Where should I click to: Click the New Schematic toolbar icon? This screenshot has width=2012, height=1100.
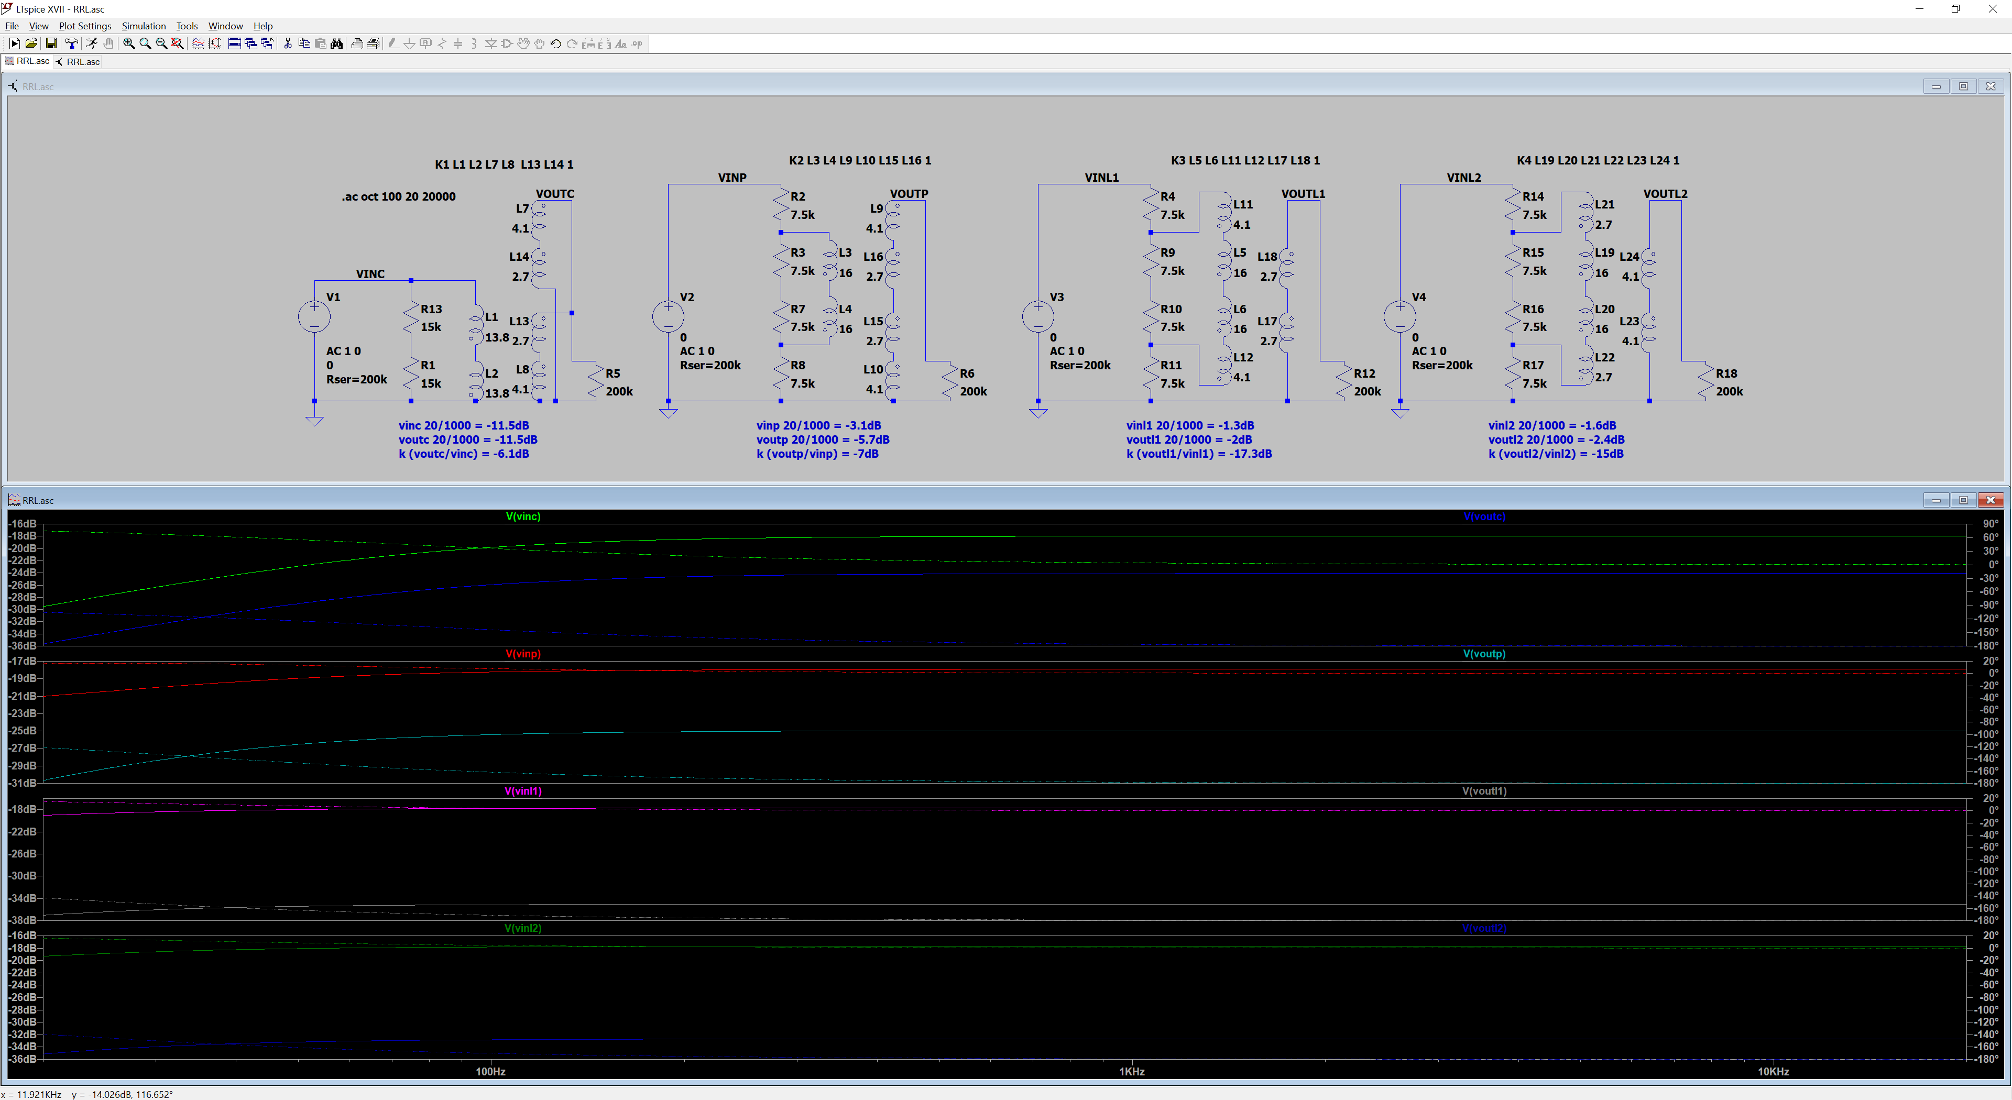15,43
